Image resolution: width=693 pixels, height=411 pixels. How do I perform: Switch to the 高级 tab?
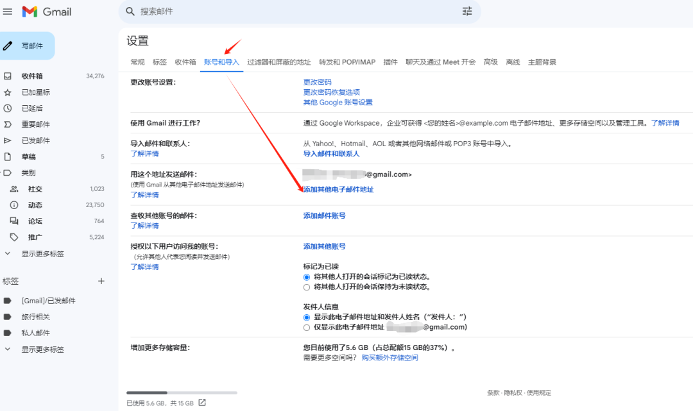(491, 62)
